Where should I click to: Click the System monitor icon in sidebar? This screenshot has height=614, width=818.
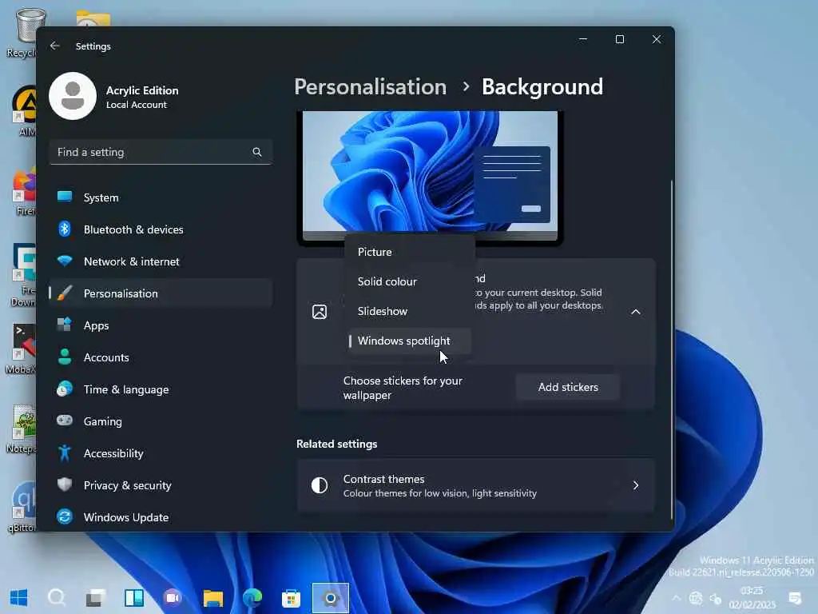point(65,197)
